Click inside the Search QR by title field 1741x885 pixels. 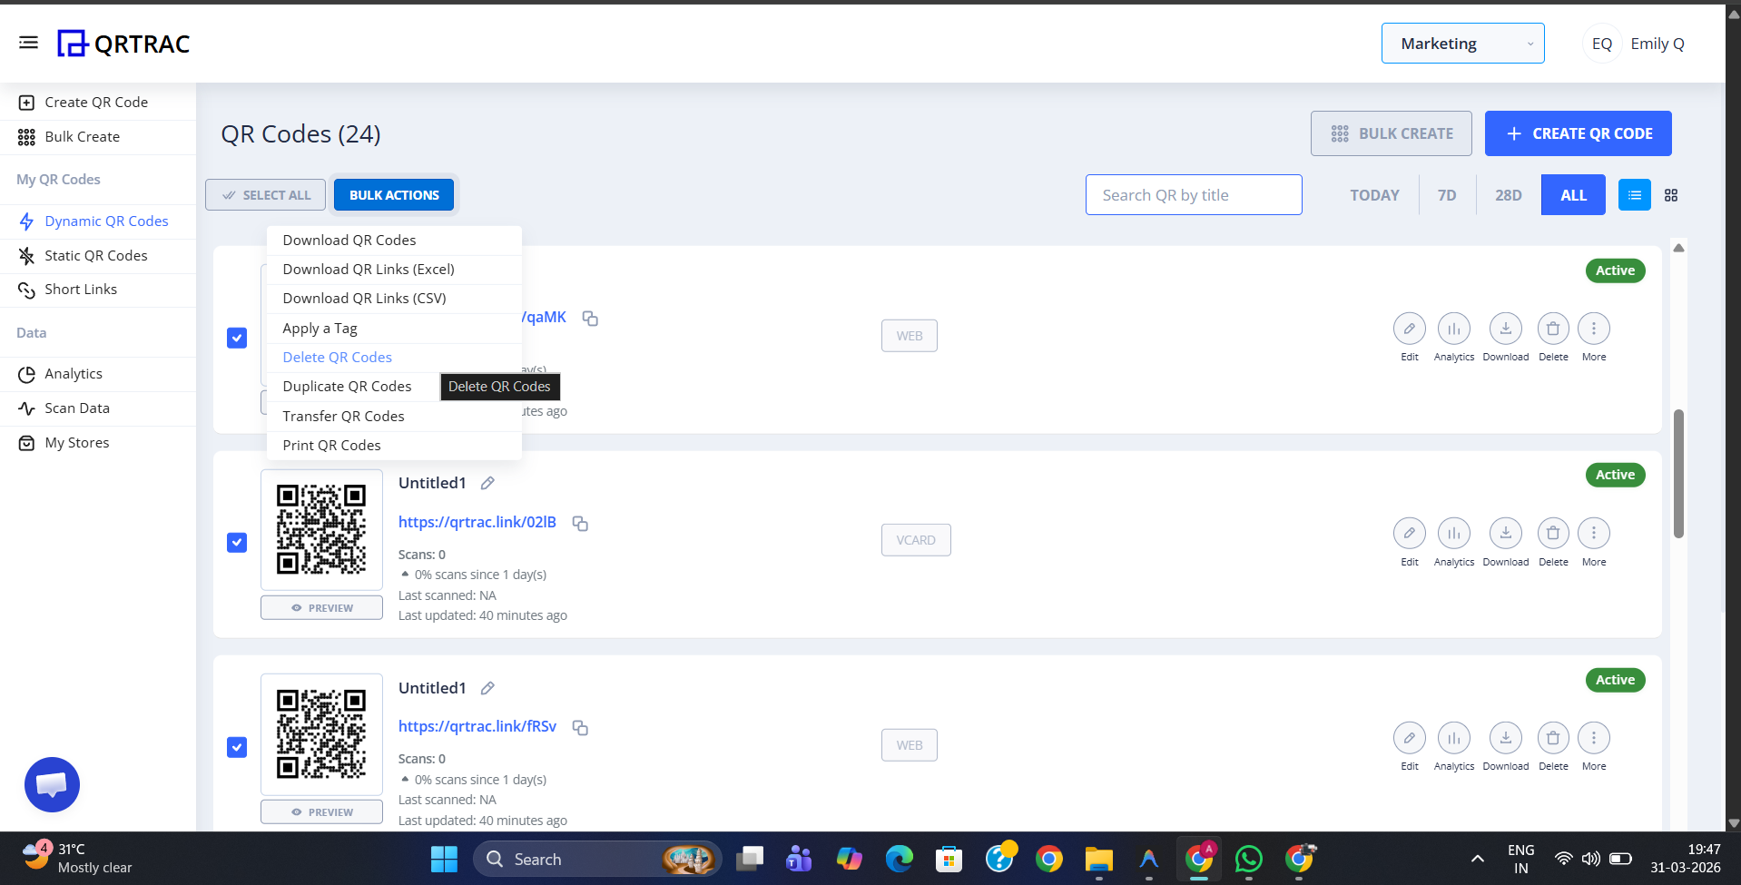point(1193,194)
